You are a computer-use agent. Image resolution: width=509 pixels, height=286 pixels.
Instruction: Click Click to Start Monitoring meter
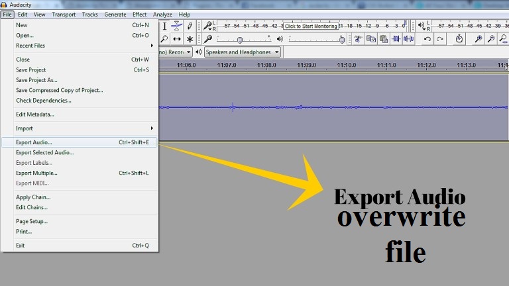311,26
